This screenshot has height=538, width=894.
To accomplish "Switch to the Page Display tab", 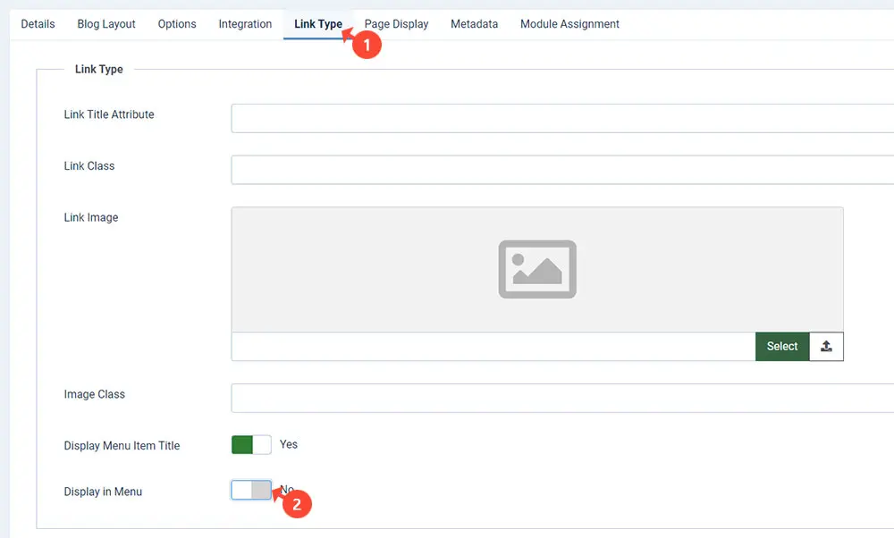I will click(396, 24).
